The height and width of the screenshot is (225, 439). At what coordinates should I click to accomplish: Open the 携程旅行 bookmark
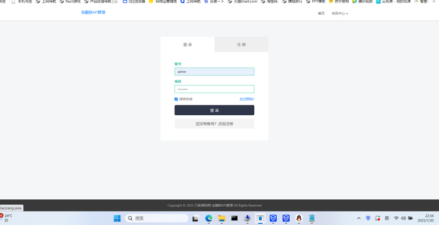tap(292, 1)
